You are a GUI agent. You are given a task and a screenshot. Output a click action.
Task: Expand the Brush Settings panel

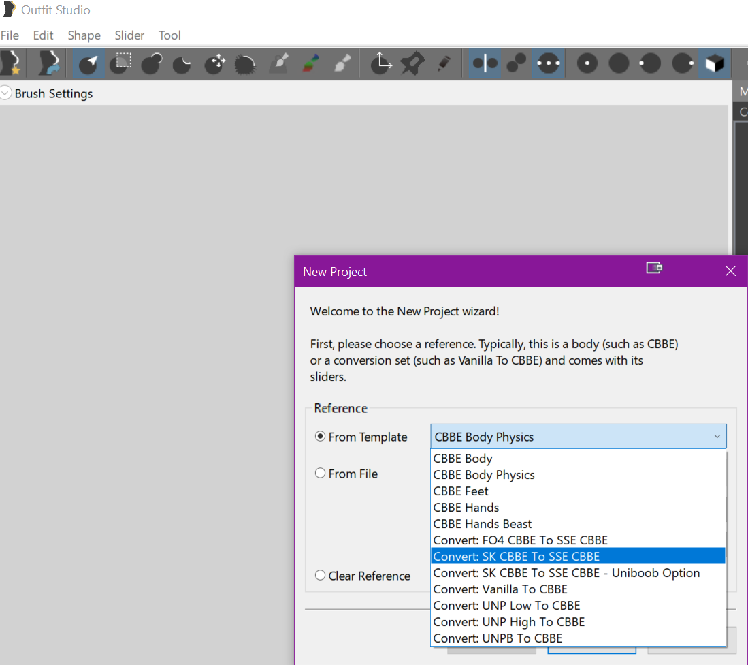(5, 93)
